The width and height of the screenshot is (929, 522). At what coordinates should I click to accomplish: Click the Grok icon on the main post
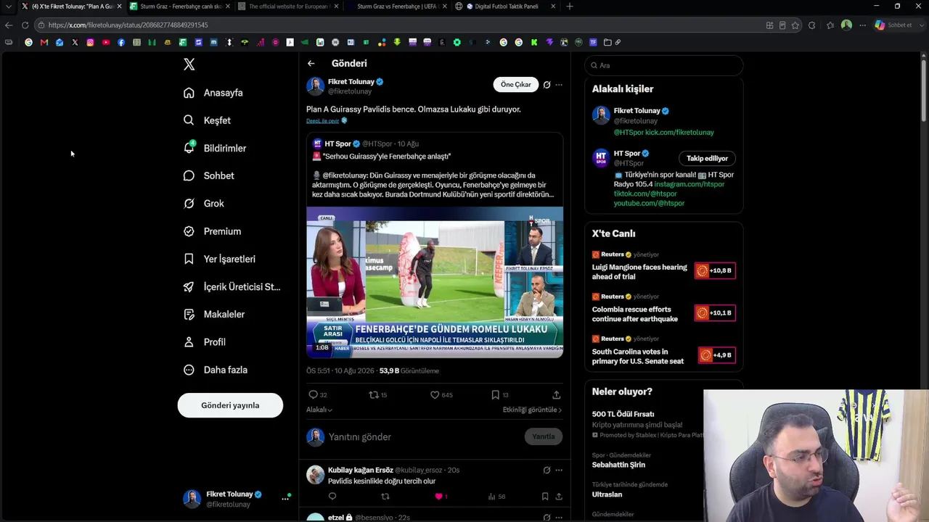coord(547,85)
